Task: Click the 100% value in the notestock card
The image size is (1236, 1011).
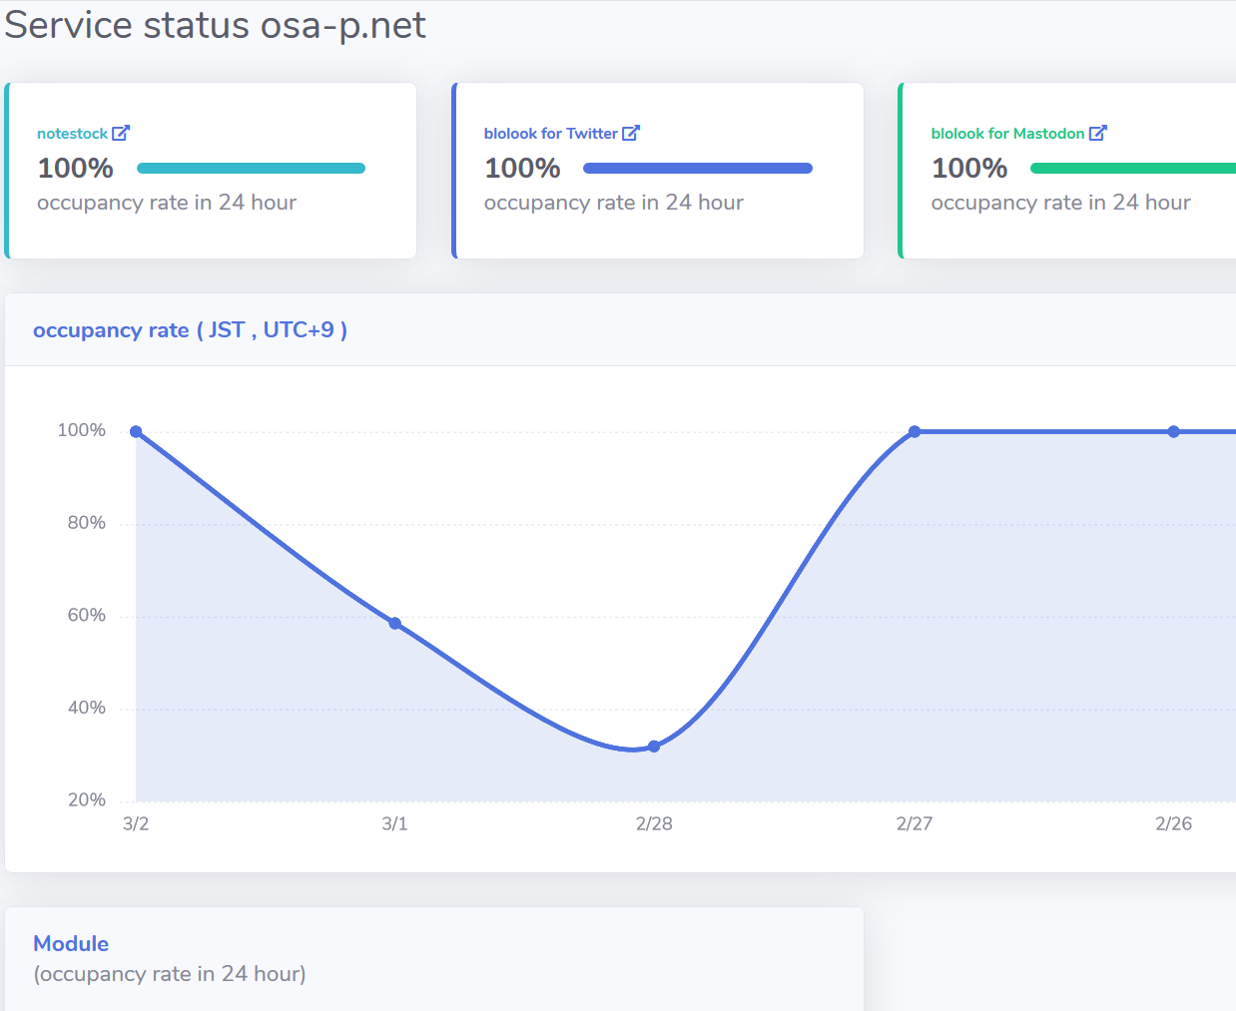Action: coord(76,169)
